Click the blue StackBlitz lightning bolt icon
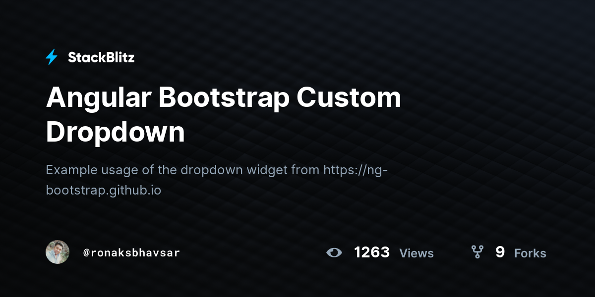 [52, 57]
